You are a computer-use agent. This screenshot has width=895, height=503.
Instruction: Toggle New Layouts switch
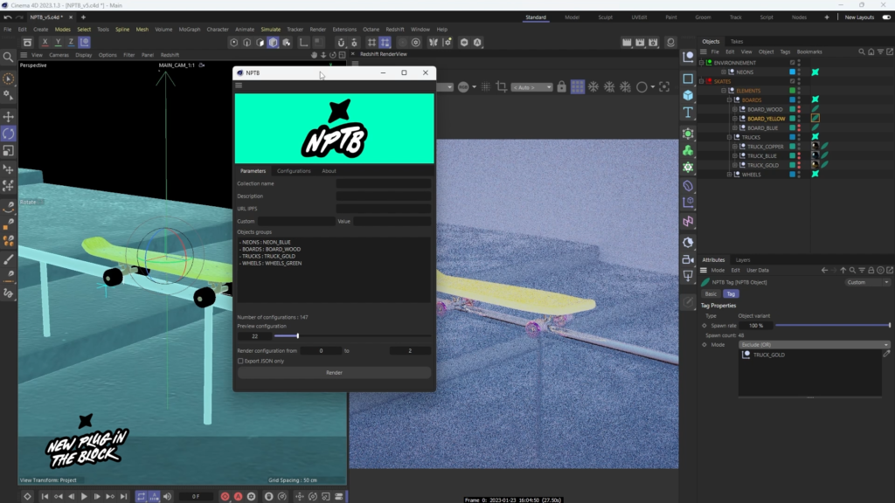tap(886, 17)
